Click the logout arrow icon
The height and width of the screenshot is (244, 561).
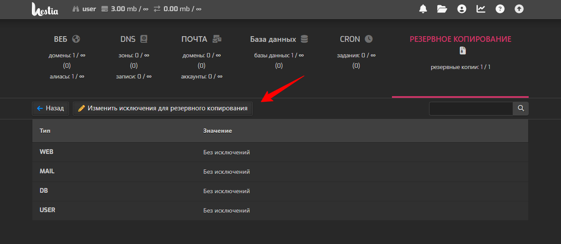(519, 9)
